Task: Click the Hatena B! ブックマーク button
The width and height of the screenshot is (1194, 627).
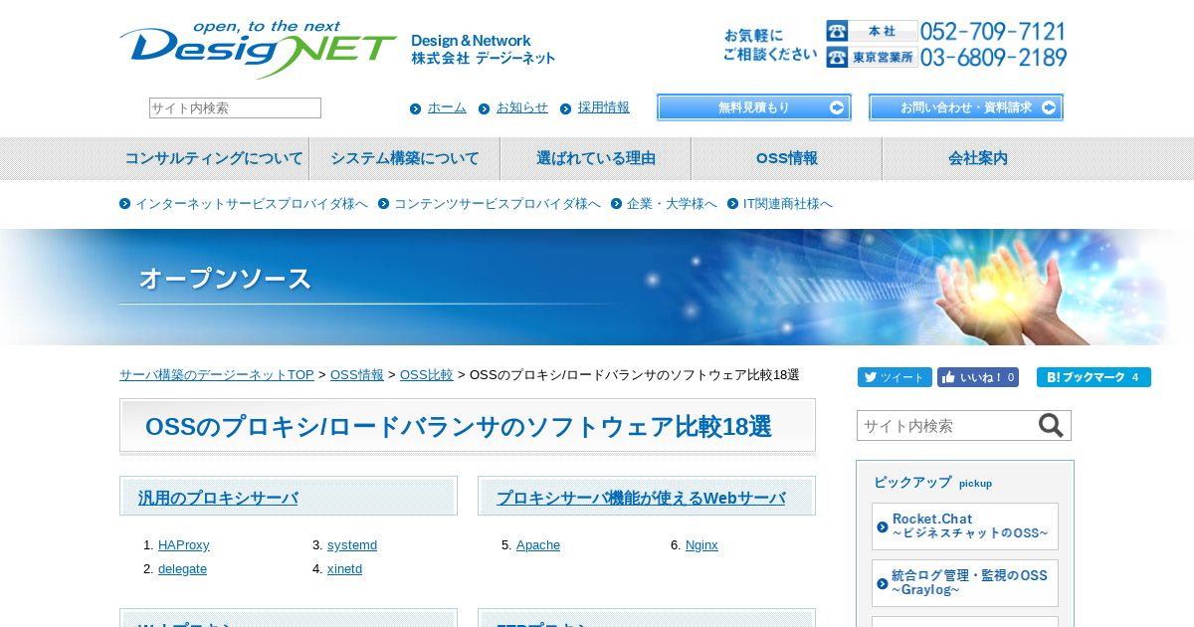Action: (x=1094, y=377)
